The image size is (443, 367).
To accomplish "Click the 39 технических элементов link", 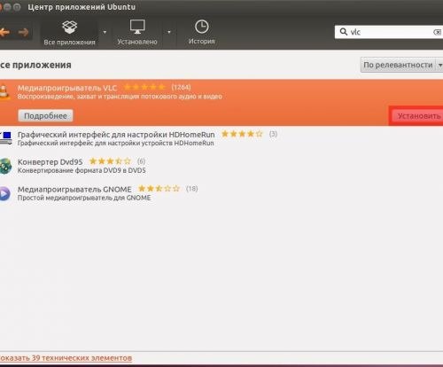I will coord(66,358).
